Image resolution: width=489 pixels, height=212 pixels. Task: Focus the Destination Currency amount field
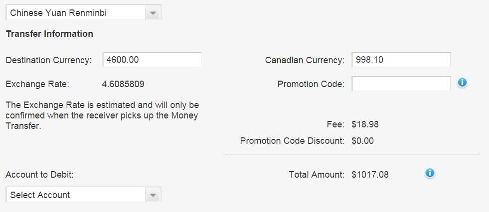(152, 60)
